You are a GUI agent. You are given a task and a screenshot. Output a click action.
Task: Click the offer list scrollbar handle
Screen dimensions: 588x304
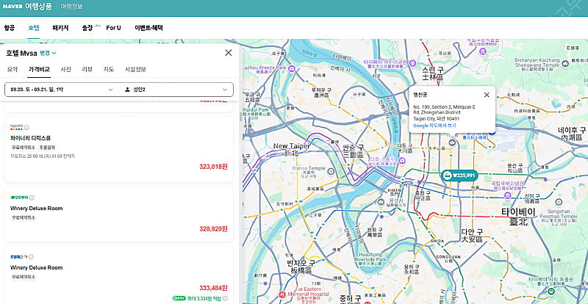point(241,117)
